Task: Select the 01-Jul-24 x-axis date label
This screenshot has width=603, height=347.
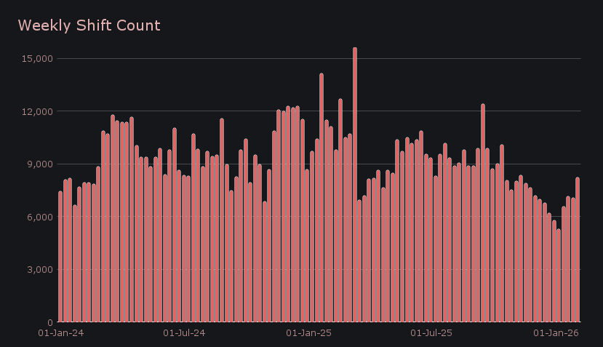Action: tap(184, 333)
